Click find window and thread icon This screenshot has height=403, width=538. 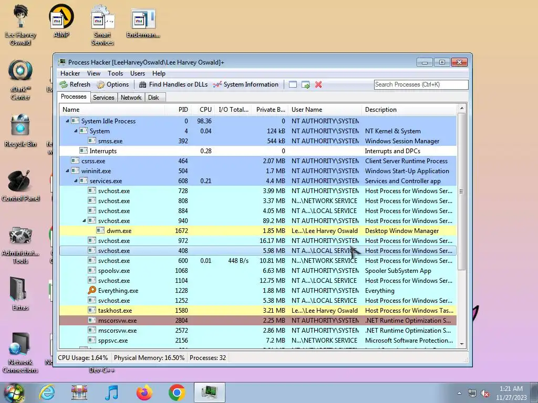coord(305,84)
